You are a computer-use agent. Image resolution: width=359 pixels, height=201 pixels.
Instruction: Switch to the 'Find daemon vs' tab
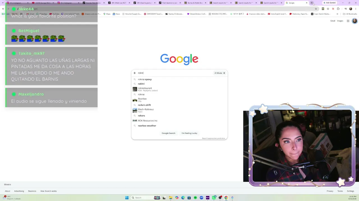170,3
